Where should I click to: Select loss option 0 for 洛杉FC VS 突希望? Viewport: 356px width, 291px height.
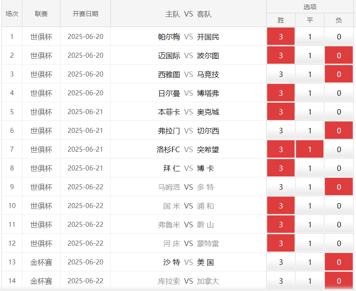click(x=339, y=149)
